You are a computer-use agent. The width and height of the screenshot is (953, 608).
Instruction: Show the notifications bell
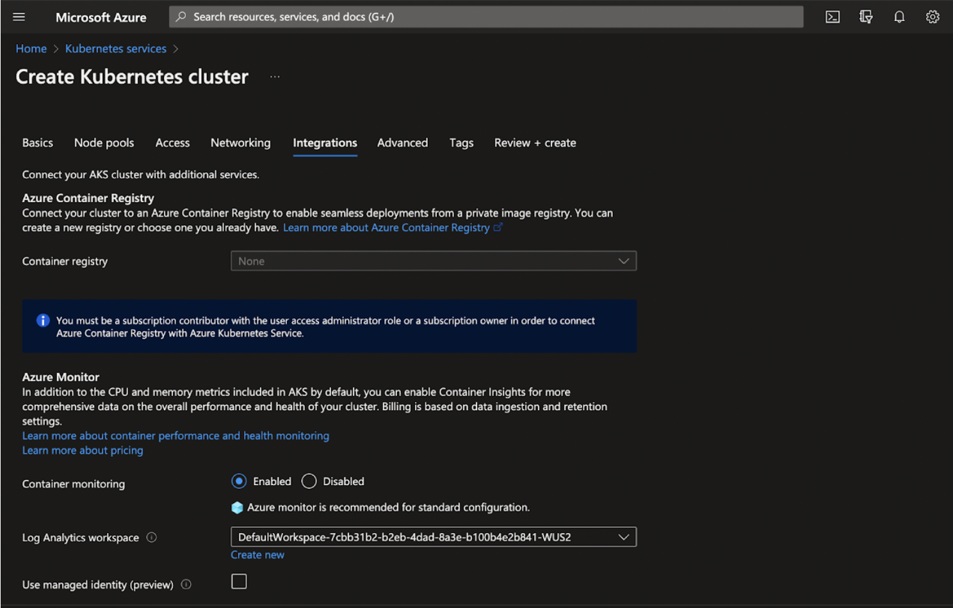tap(899, 17)
